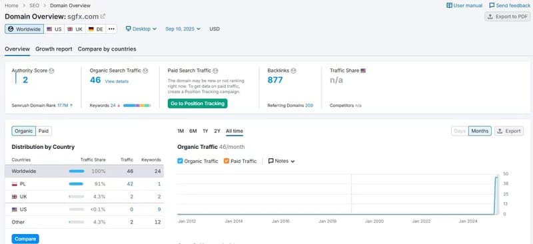The height and width of the screenshot is (244, 533).
Task: Click the Other row in country table
Action: 85,222
